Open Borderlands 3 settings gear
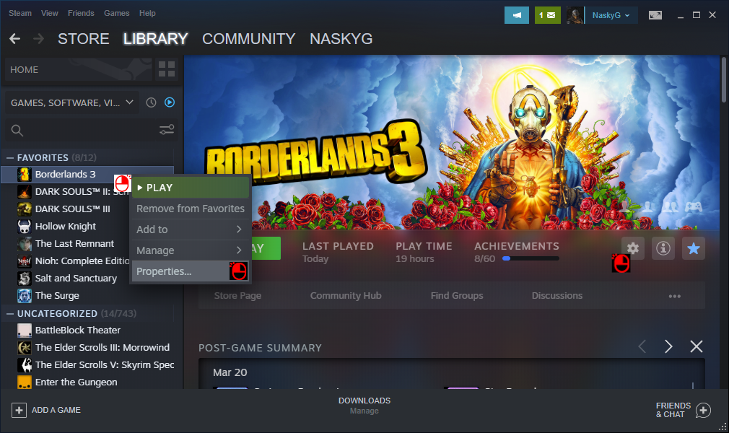This screenshot has height=433, width=729. 633,248
